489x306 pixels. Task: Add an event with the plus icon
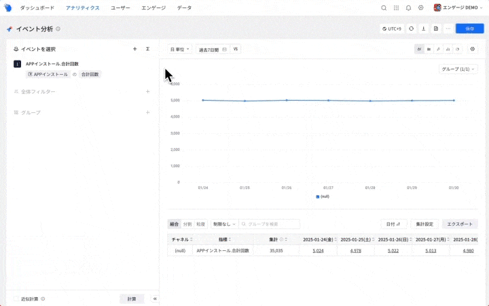134,49
